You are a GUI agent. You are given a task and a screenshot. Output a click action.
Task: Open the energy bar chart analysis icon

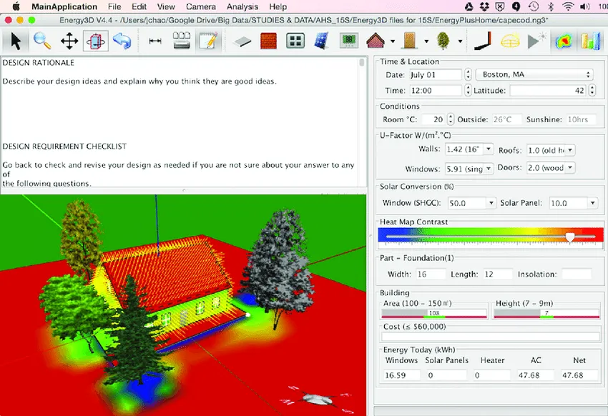click(x=590, y=41)
